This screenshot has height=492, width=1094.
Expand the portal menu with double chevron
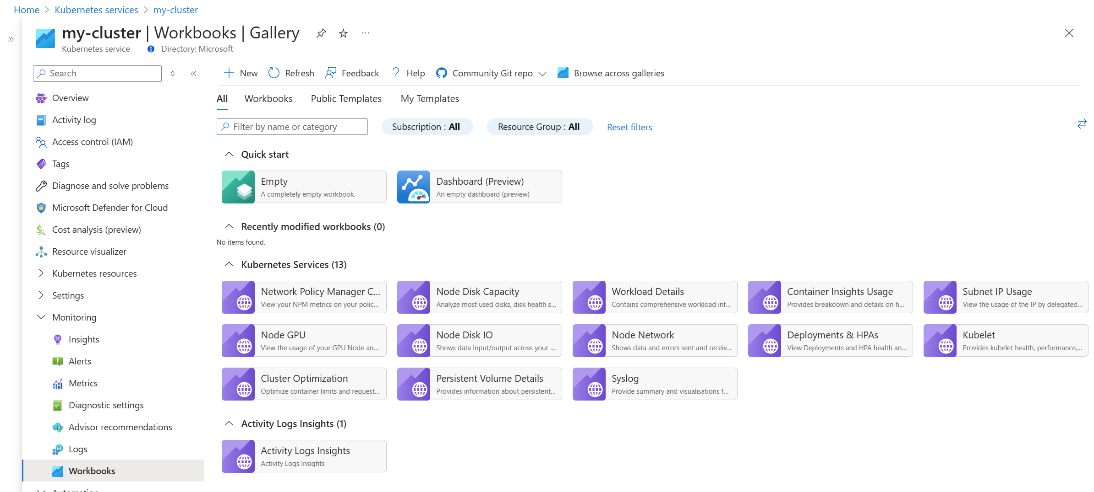point(11,39)
